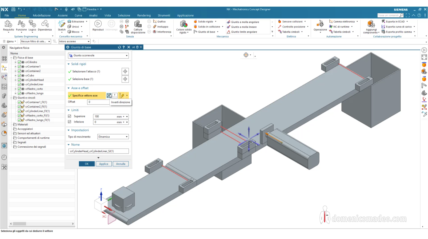The width and height of the screenshot is (428, 239).
Task: Click the Inverti direzione vector icon
Action: coord(109,95)
